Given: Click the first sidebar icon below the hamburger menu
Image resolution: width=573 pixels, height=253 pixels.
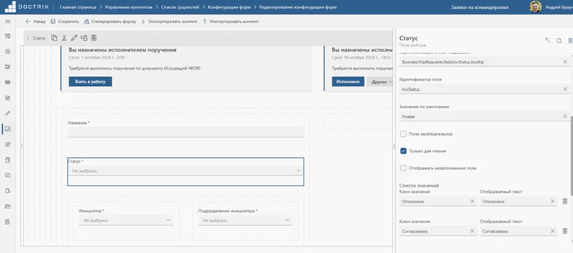Looking at the screenshot, I should 7,36.
